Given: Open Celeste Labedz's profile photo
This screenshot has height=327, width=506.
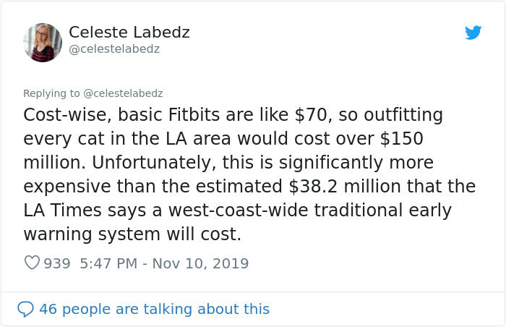Looking at the screenshot, I should tap(42, 43).
